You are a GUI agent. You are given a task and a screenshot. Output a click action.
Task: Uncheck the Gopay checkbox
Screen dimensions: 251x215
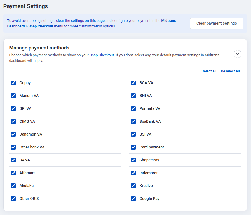13,83
